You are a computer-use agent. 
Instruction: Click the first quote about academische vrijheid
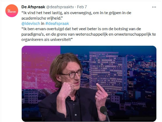tap(76, 15)
